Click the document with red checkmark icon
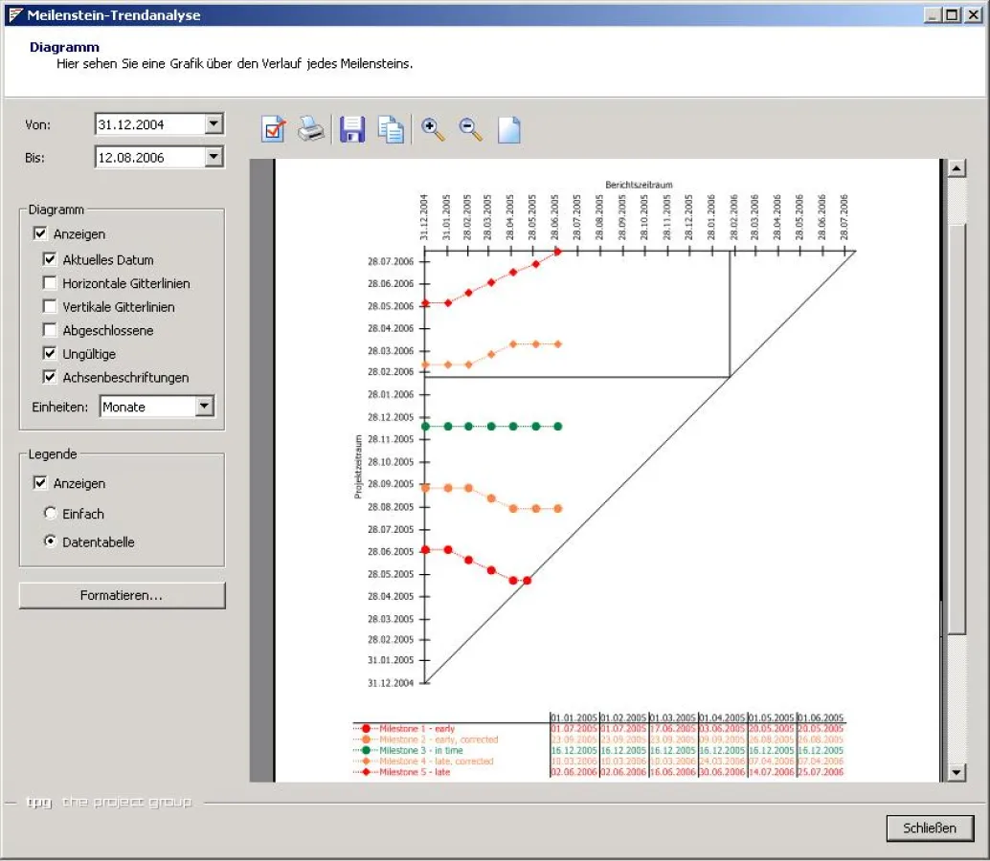The width and height of the screenshot is (990, 861). tap(274, 129)
